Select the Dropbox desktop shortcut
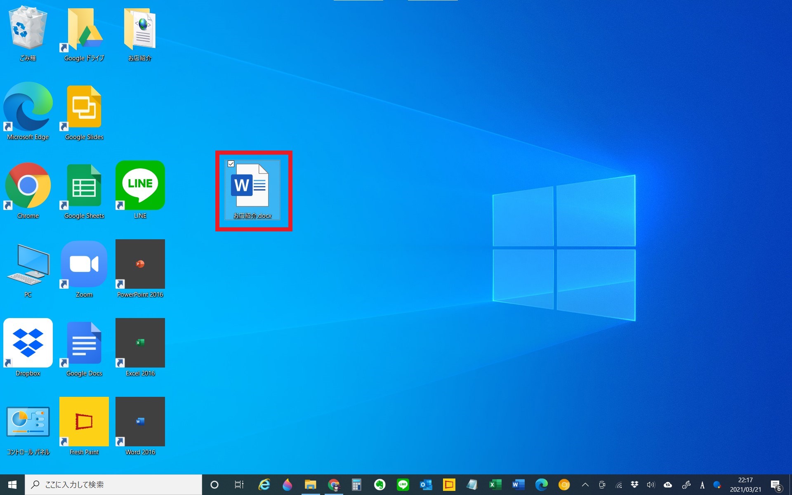 coord(28,348)
